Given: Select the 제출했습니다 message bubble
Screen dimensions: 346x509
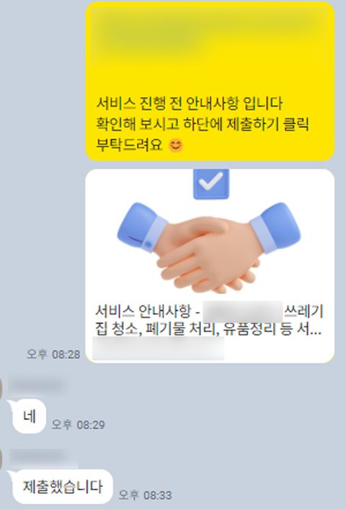Looking at the screenshot, I should 62,487.
